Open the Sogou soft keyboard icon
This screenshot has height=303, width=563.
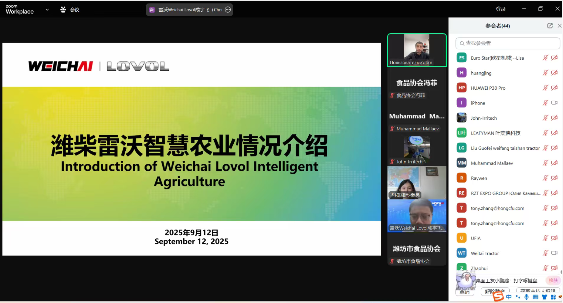536,297
